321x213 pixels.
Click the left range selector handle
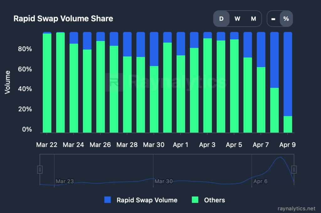(x=40, y=170)
